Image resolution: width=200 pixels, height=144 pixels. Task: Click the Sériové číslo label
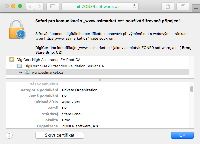(x=46, y=102)
